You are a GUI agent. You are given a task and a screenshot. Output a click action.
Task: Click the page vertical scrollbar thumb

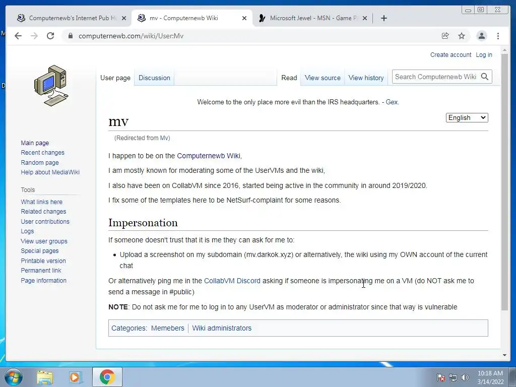click(x=504, y=181)
